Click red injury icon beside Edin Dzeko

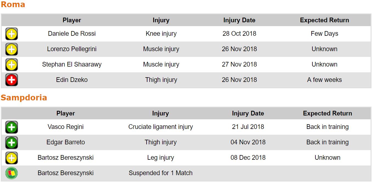point(12,80)
